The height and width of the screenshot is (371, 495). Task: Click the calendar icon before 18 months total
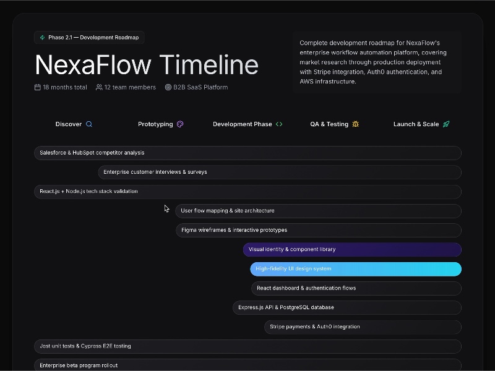pos(38,87)
